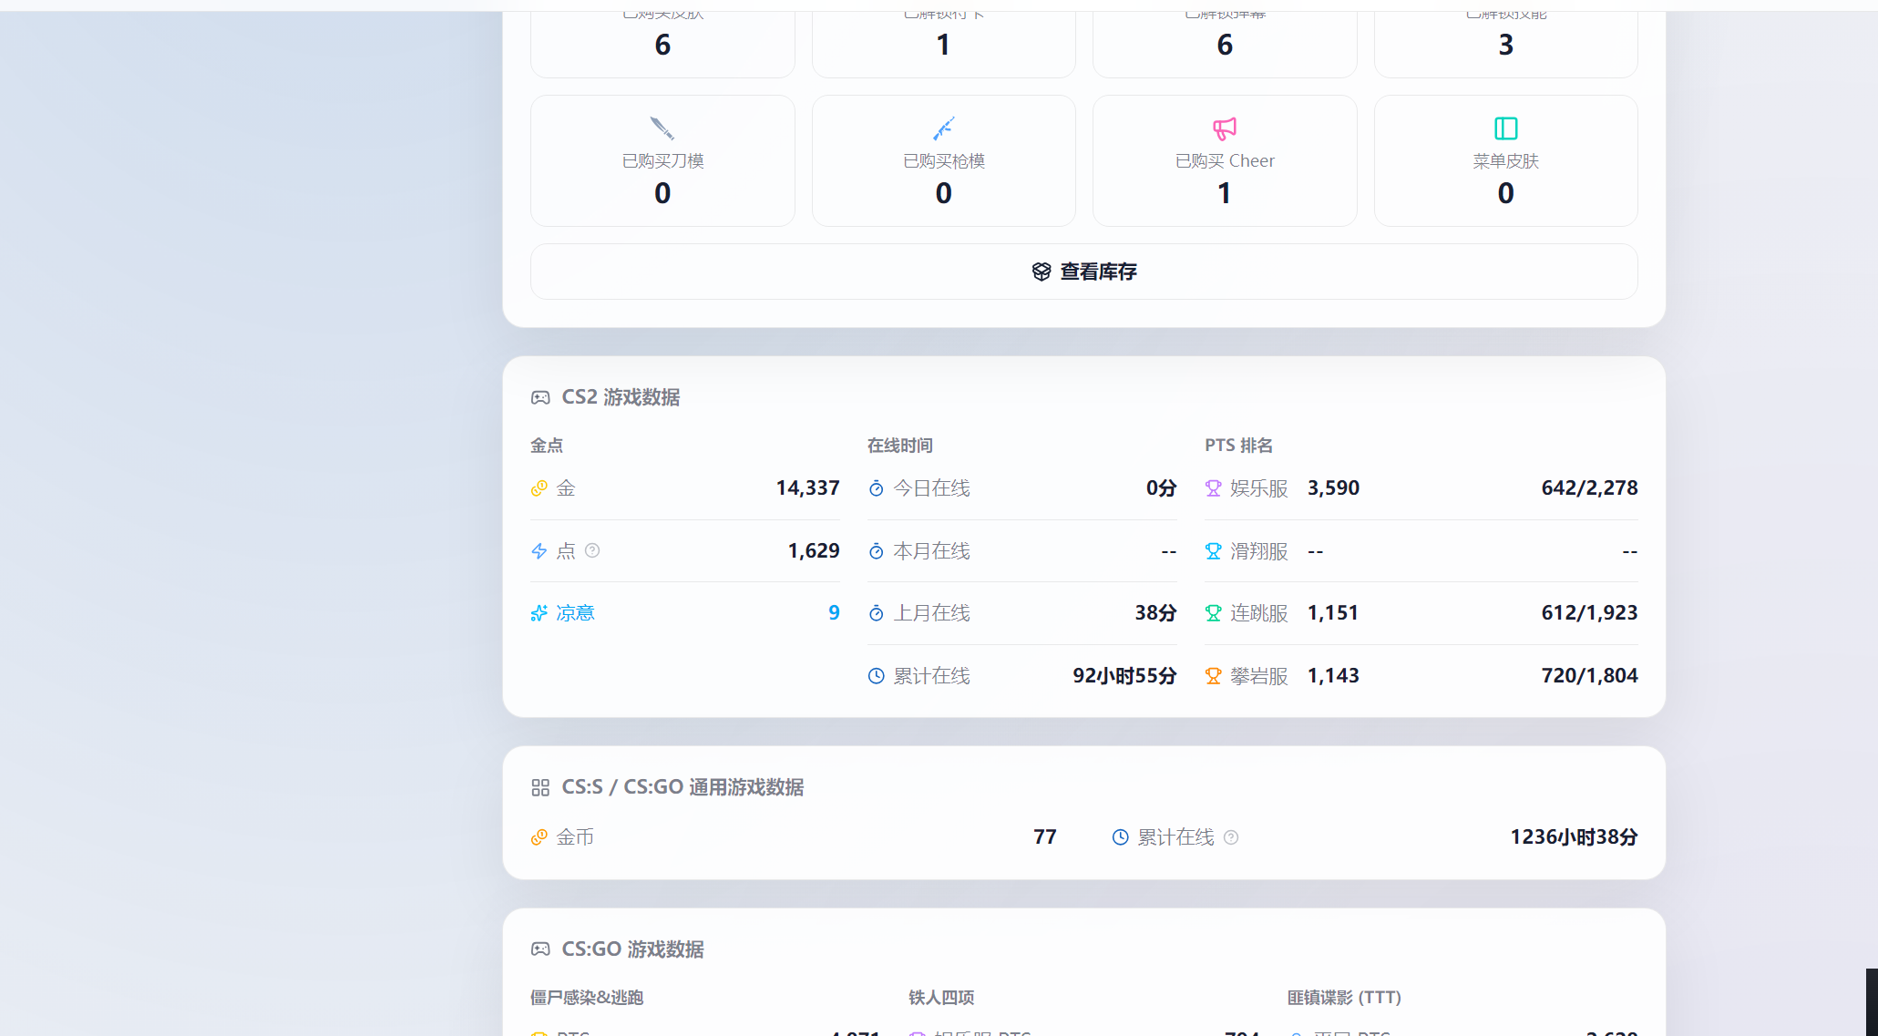Click the CS2 游戏数据 heading
The width and height of the screenshot is (1878, 1036).
(621, 397)
